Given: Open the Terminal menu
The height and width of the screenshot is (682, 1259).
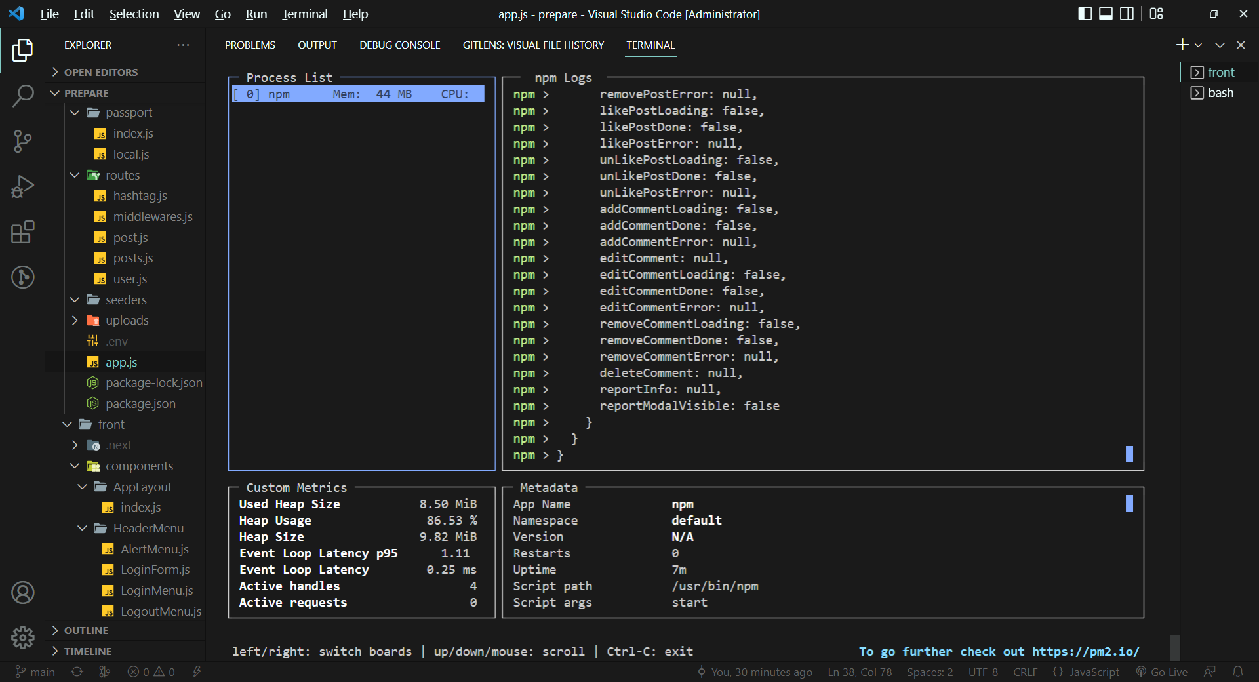Looking at the screenshot, I should pos(304,14).
